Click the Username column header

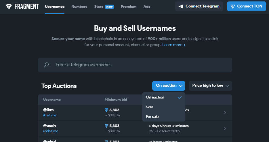click(x=52, y=100)
